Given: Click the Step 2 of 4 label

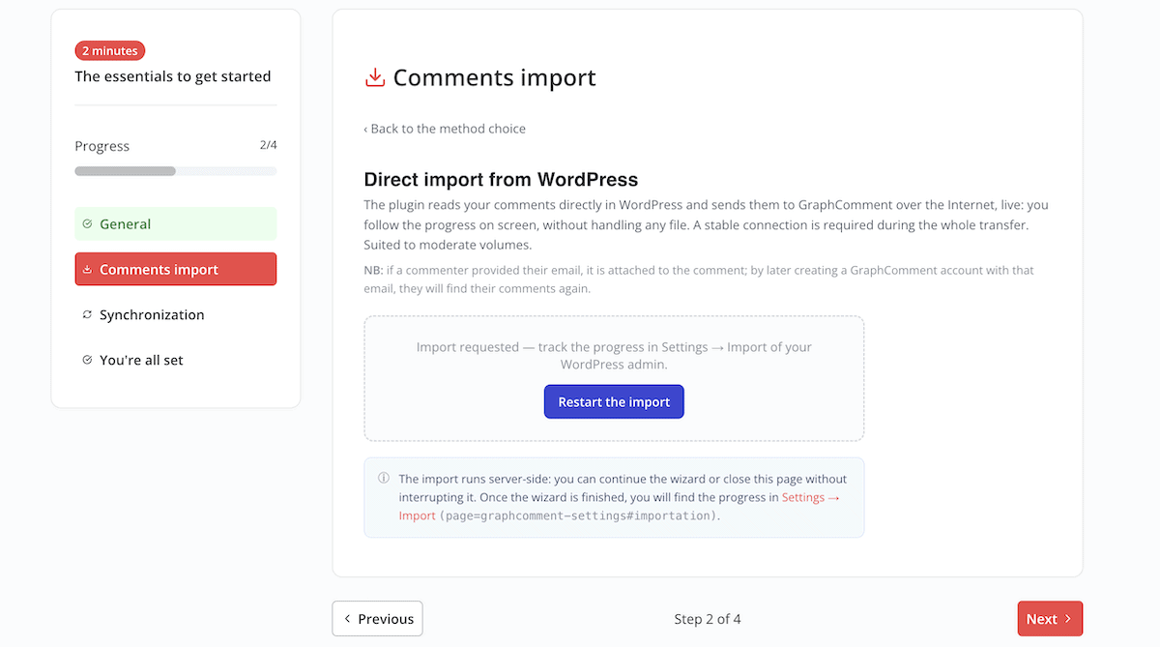Looking at the screenshot, I should pos(708,619).
